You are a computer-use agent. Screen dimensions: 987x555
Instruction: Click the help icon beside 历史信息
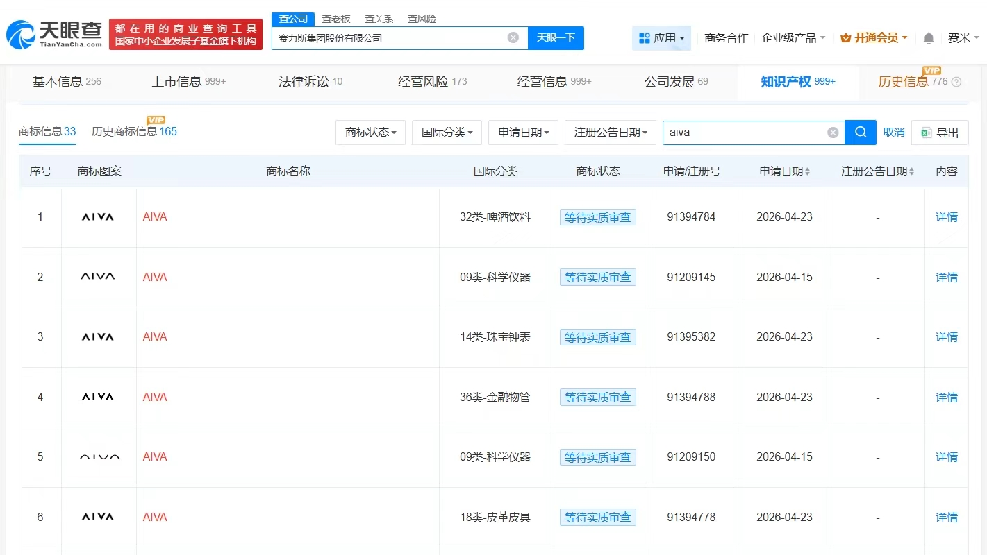(x=956, y=82)
